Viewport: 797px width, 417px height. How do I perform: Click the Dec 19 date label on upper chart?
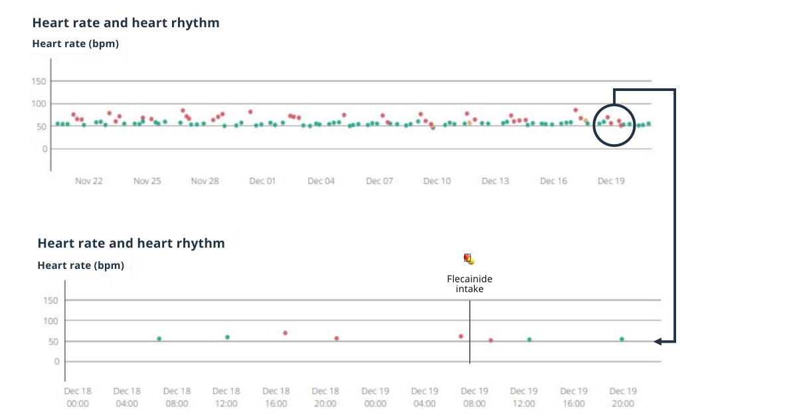(611, 181)
